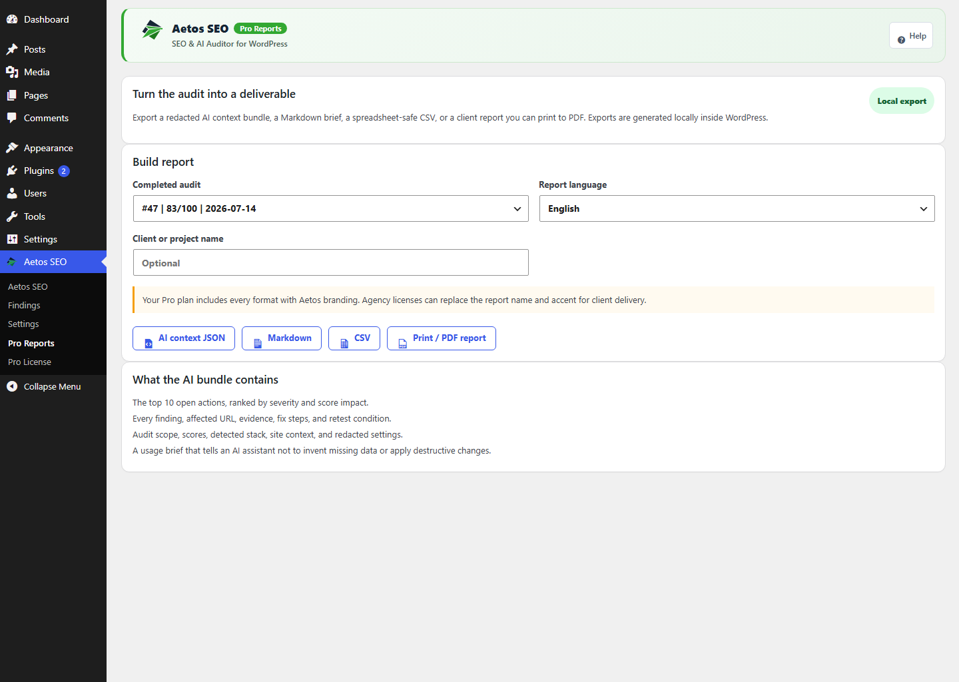Focus the Client or project name field

(x=331, y=262)
